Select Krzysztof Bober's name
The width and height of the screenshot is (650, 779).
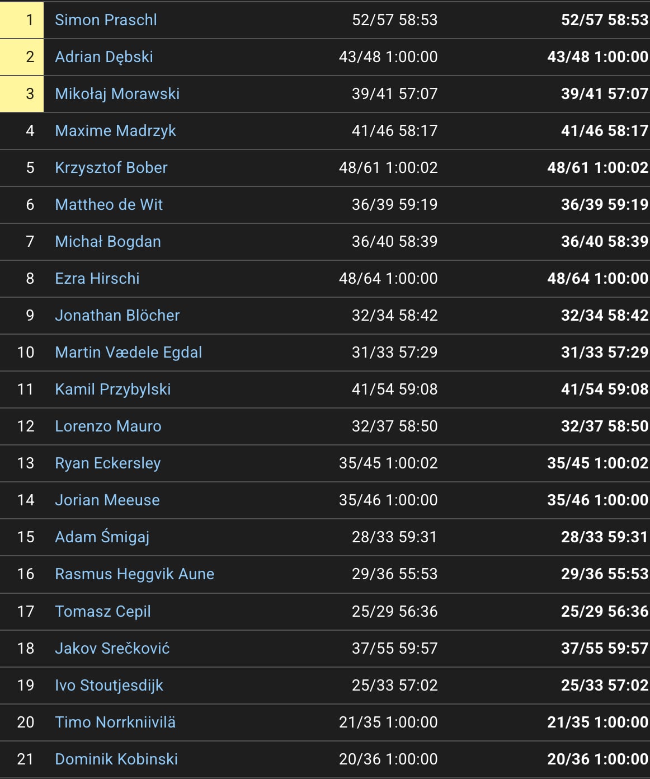[x=111, y=167]
